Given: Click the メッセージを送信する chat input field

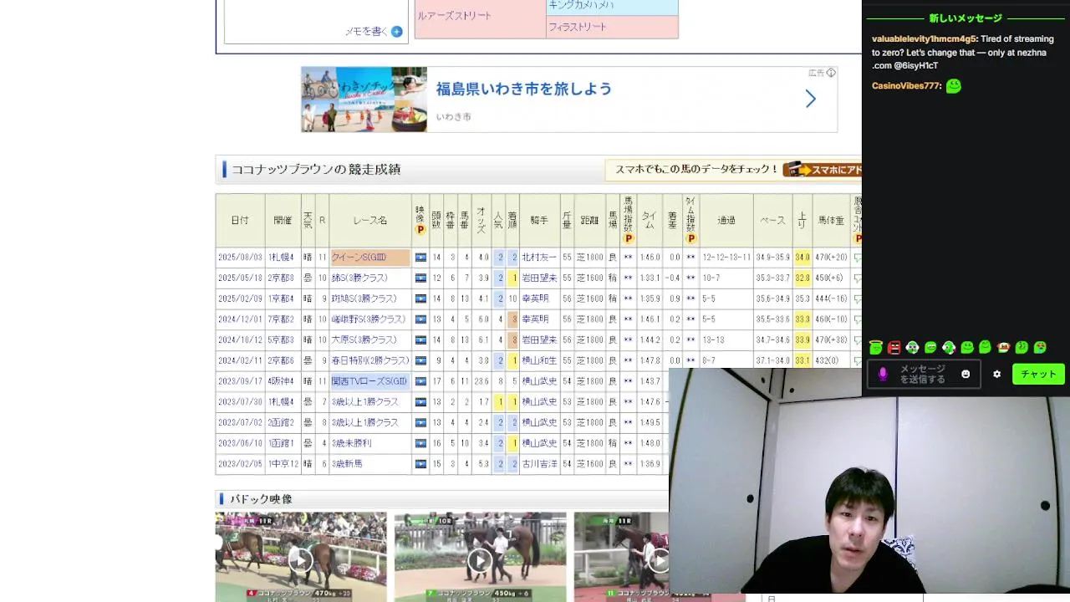Looking at the screenshot, I should [924, 374].
